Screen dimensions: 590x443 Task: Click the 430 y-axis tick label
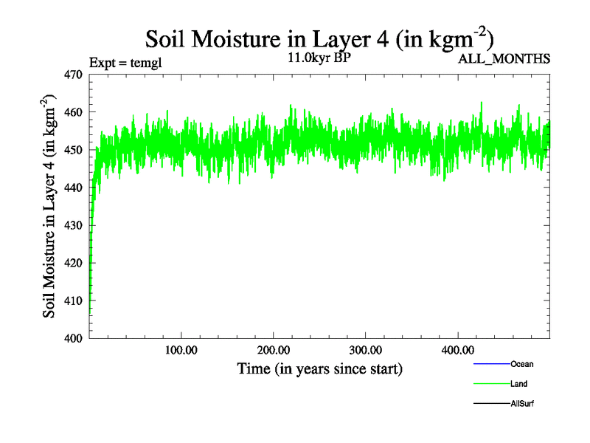(74, 225)
